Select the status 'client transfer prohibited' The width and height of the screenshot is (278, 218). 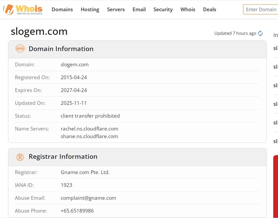click(x=90, y=116)
